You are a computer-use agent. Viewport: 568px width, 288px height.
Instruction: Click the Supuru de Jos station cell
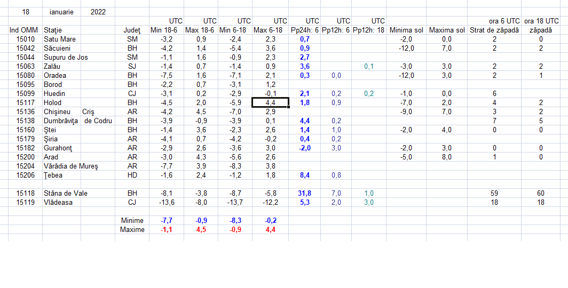(66, 57)
